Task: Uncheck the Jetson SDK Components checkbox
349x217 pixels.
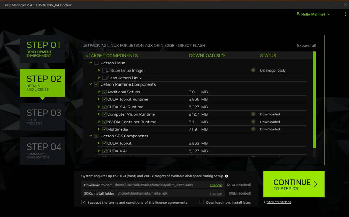Action: [96, 136]
